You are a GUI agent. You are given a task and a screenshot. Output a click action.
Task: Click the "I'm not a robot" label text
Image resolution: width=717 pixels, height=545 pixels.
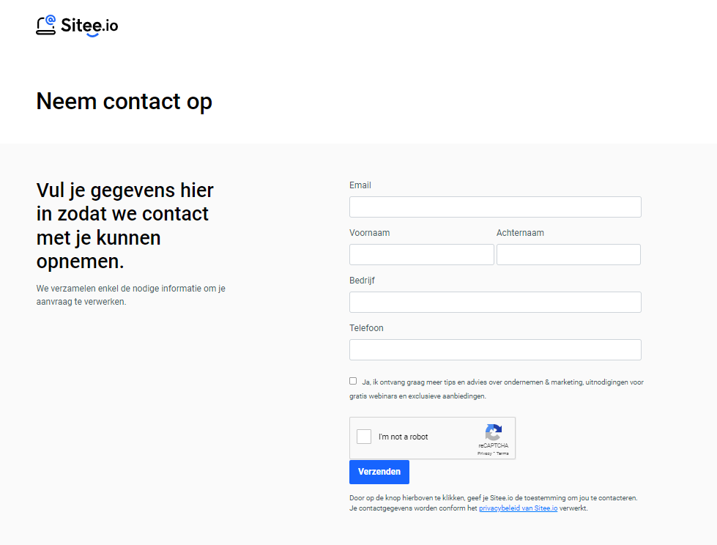403,437
